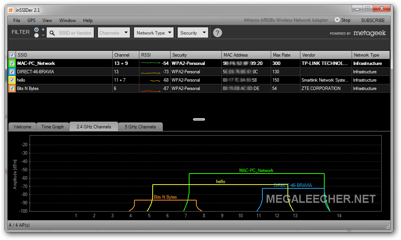
Task: Switch to the Welcome tab
Action: click(x=22, y=127)
